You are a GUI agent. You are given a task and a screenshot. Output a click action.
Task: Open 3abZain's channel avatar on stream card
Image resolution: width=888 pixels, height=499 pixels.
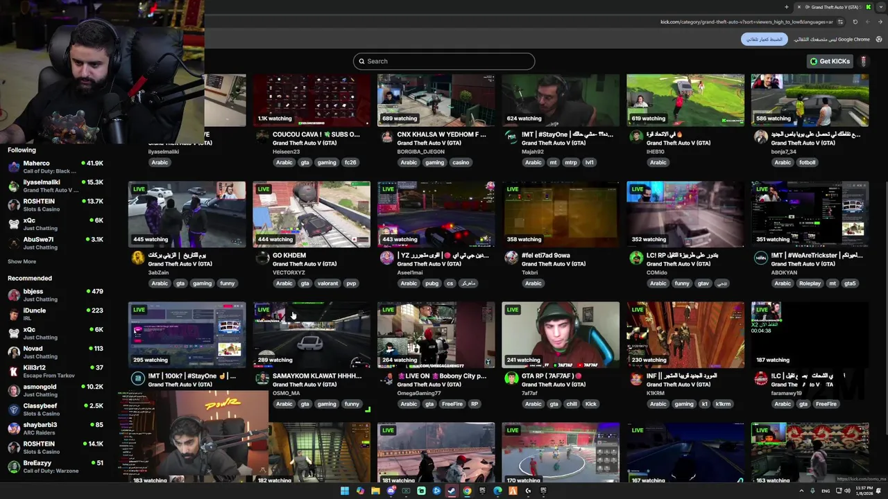point(138,259)
